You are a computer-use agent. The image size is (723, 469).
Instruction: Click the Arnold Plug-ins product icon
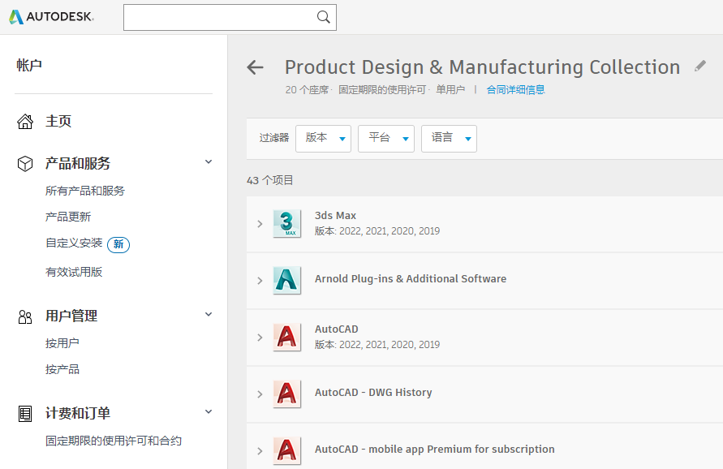[x=287, y=280]
